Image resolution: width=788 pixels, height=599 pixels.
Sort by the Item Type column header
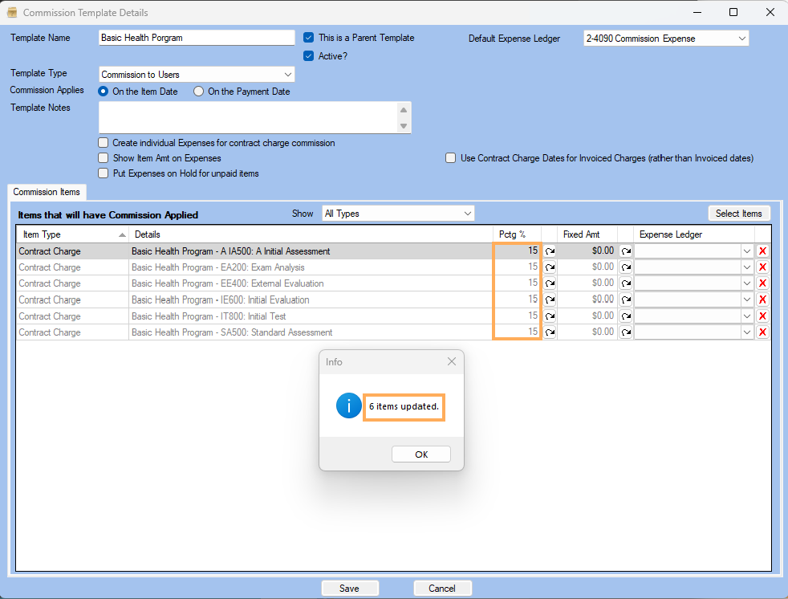72,234
